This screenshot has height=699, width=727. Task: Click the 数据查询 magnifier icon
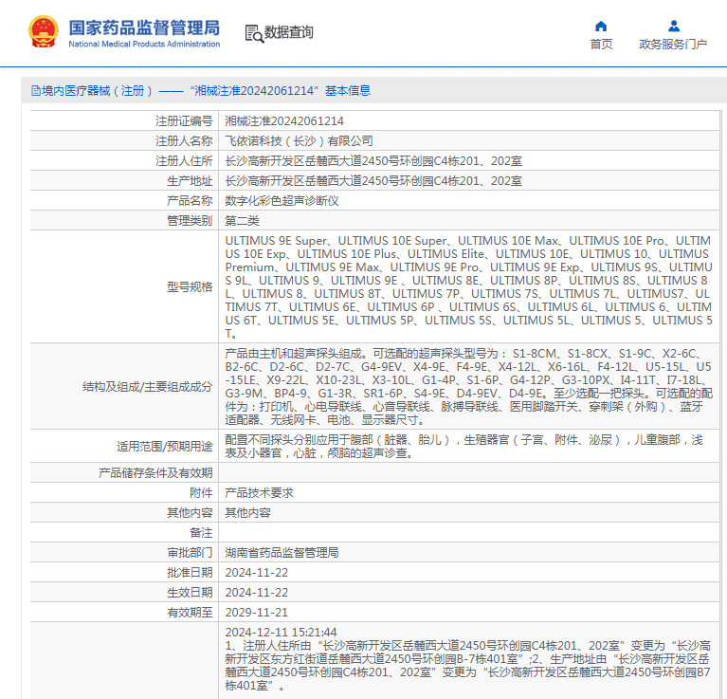pyautogui.click(x=253, y=33)
